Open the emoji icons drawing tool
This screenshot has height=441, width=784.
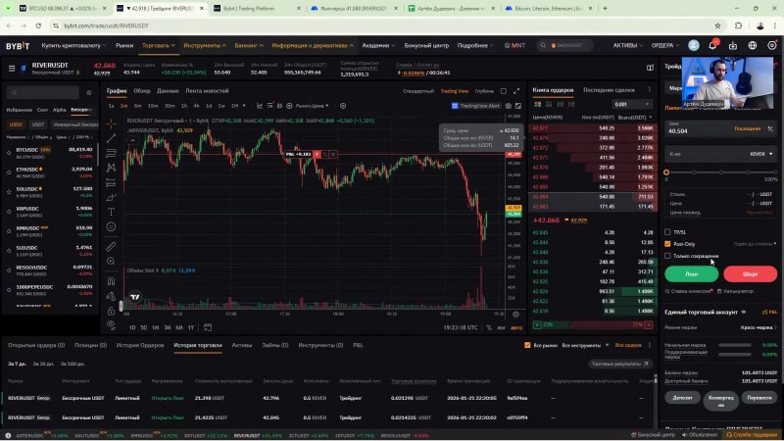(x=111, y=227)
